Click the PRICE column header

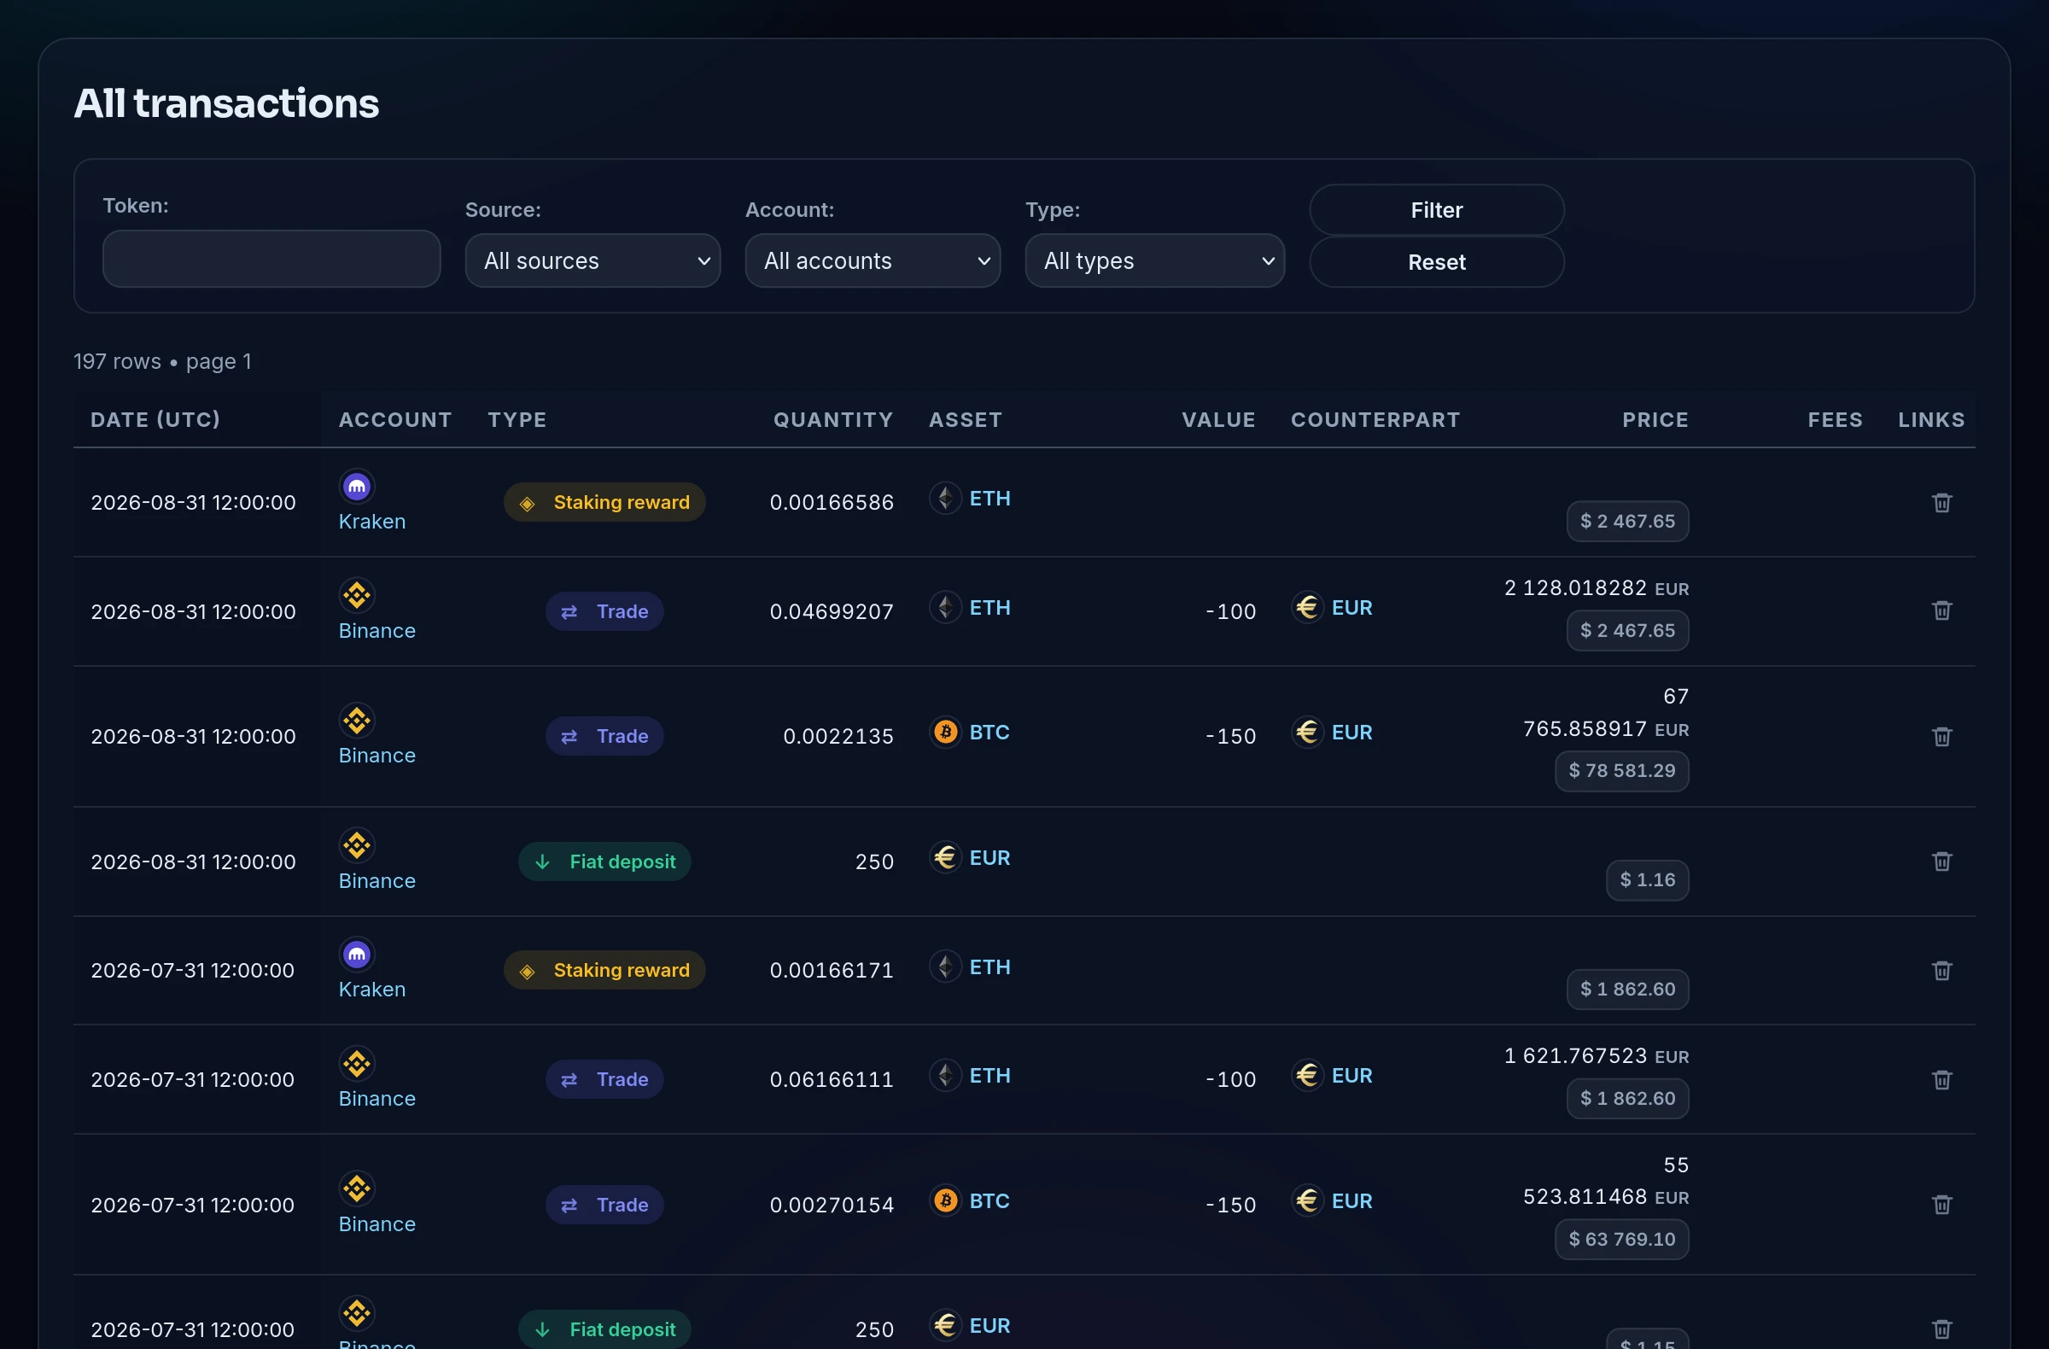1655,420
